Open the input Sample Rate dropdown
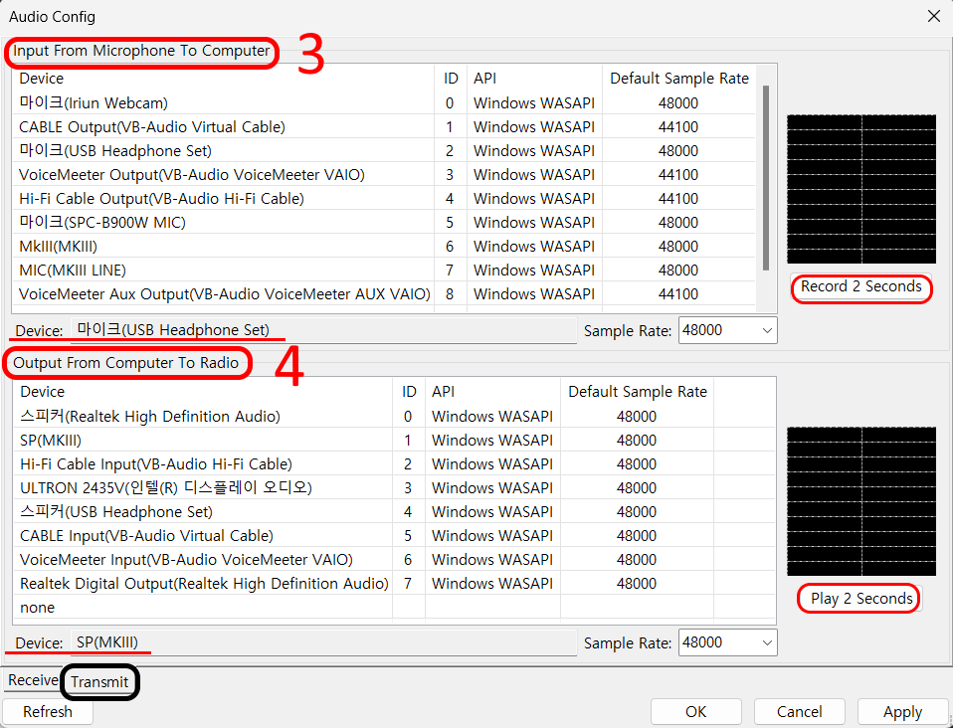The height and width of the screenshot is (728, 953). [x=727, y=330]
